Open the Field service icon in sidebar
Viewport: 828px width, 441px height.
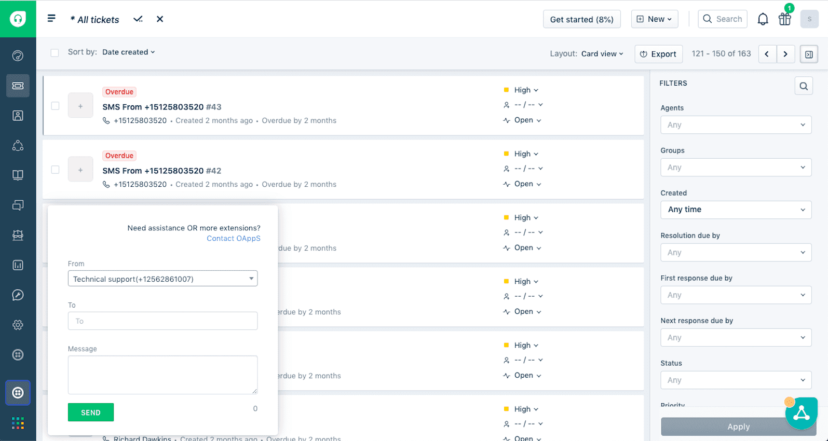tap(18, 235)
